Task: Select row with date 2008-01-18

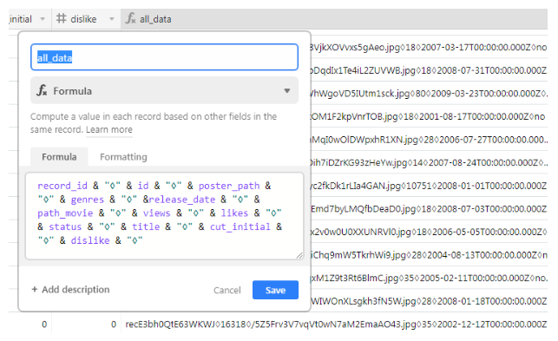Action: point(429,301)
